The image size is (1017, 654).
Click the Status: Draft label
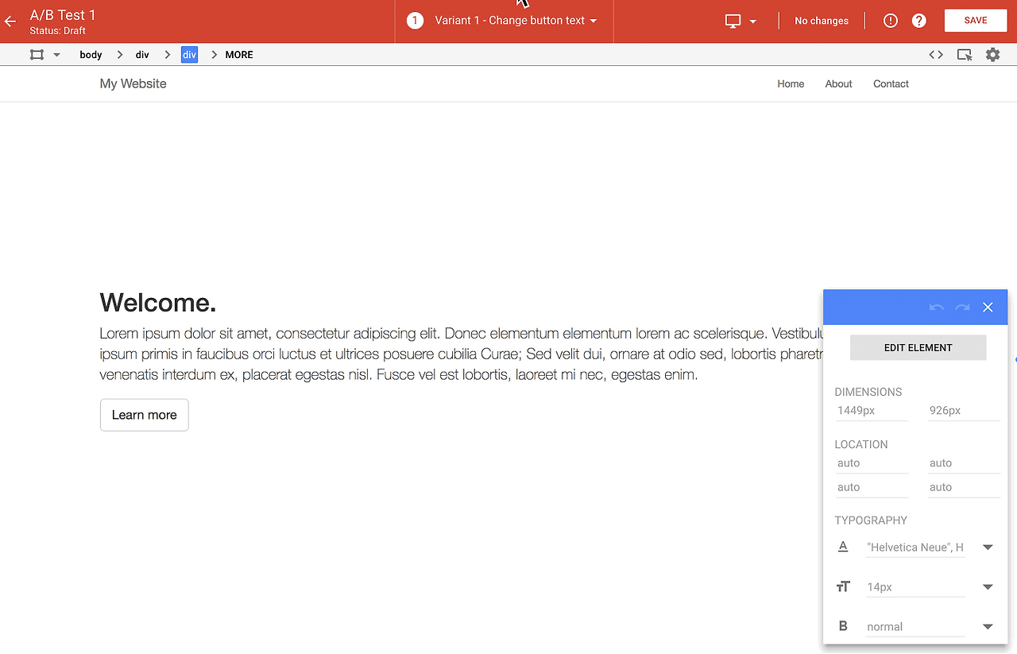58,31
